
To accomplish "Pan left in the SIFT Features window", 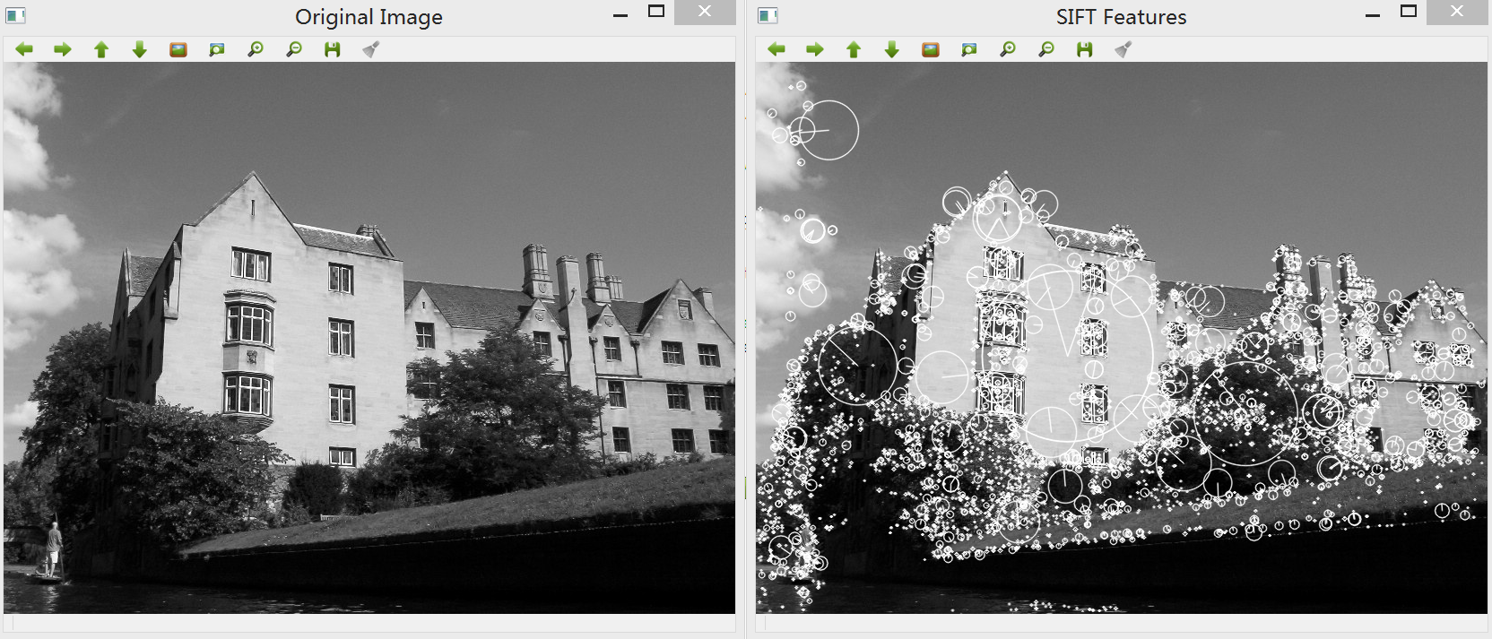I will point(776,49).
